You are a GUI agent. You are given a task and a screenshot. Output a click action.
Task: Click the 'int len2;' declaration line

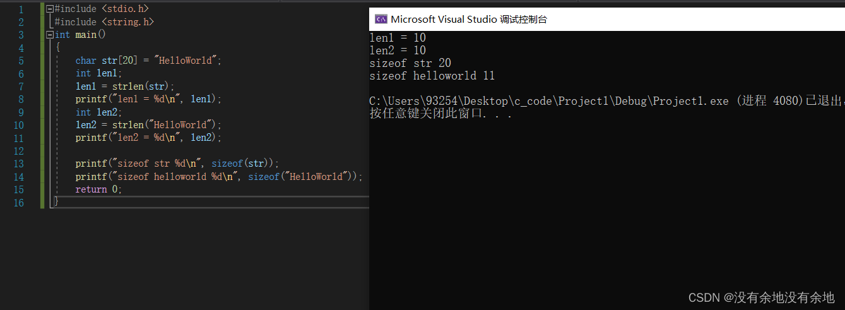coord(98,112)
